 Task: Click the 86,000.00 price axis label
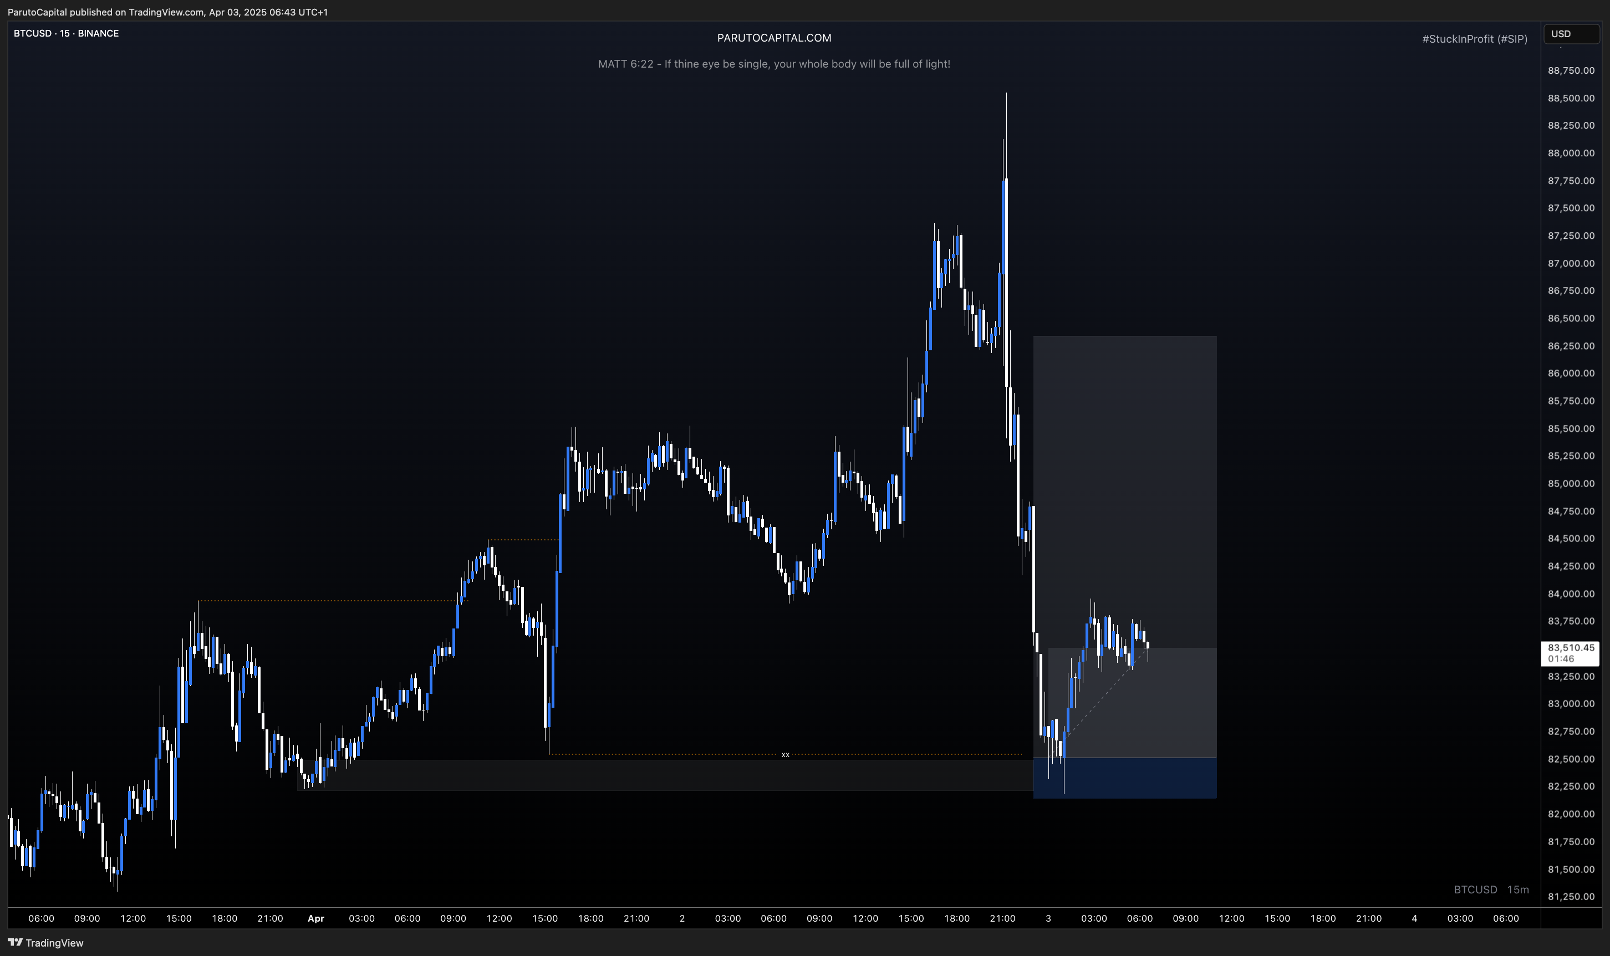(x=1571, y=373)
